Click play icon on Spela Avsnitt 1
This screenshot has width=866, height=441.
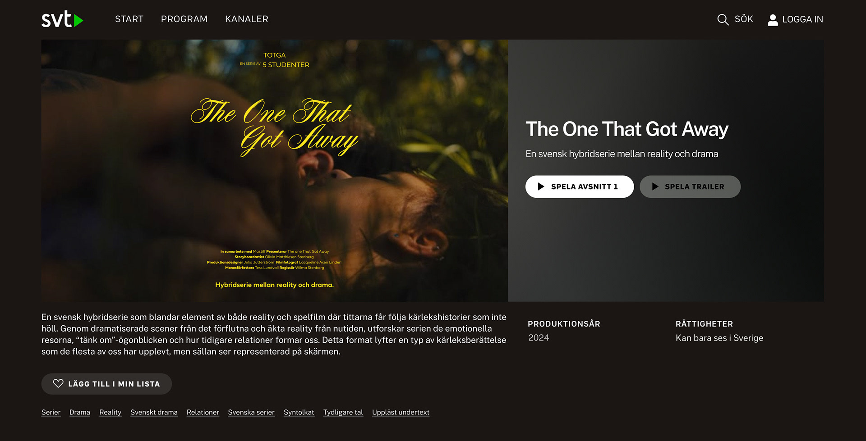tap(541, 186)
